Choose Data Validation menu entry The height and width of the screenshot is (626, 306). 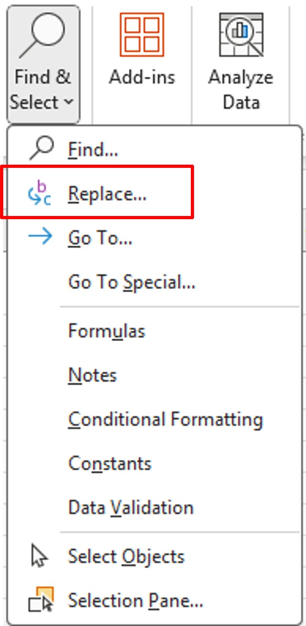coord(131,508)
